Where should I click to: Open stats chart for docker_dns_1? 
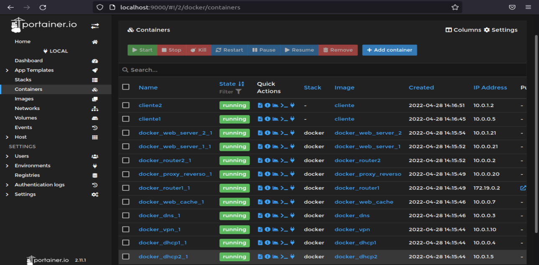click(275, 215)
